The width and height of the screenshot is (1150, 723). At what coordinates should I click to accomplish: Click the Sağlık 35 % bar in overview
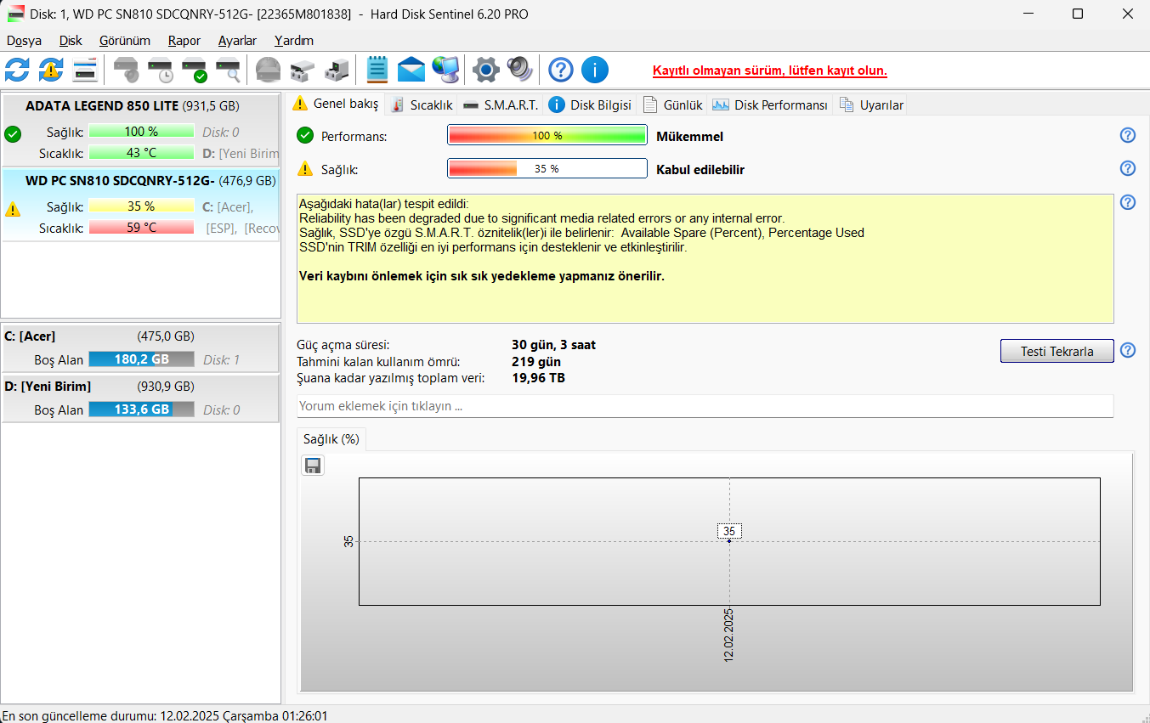click(547, 169)
